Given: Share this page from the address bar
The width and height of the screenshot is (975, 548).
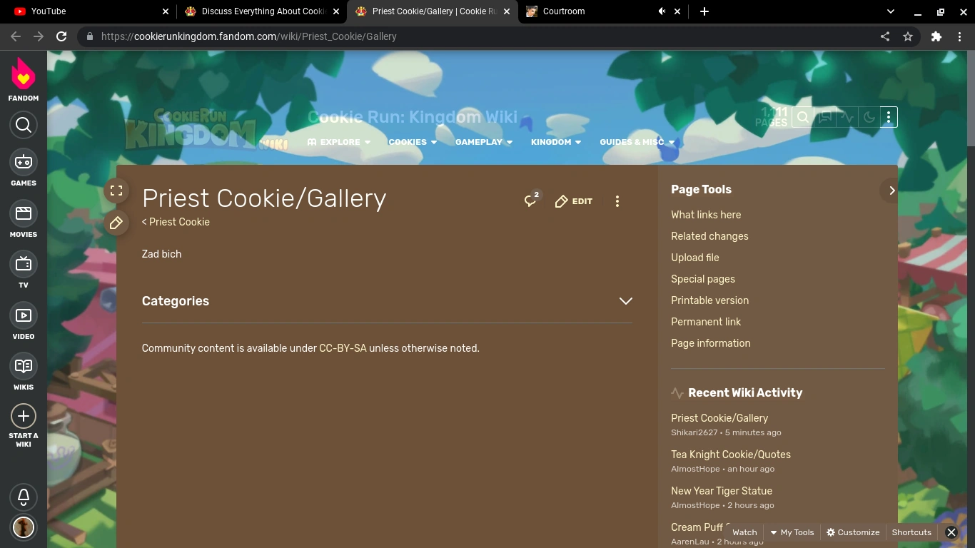Looking at the screenshot, I should (885, 36).
